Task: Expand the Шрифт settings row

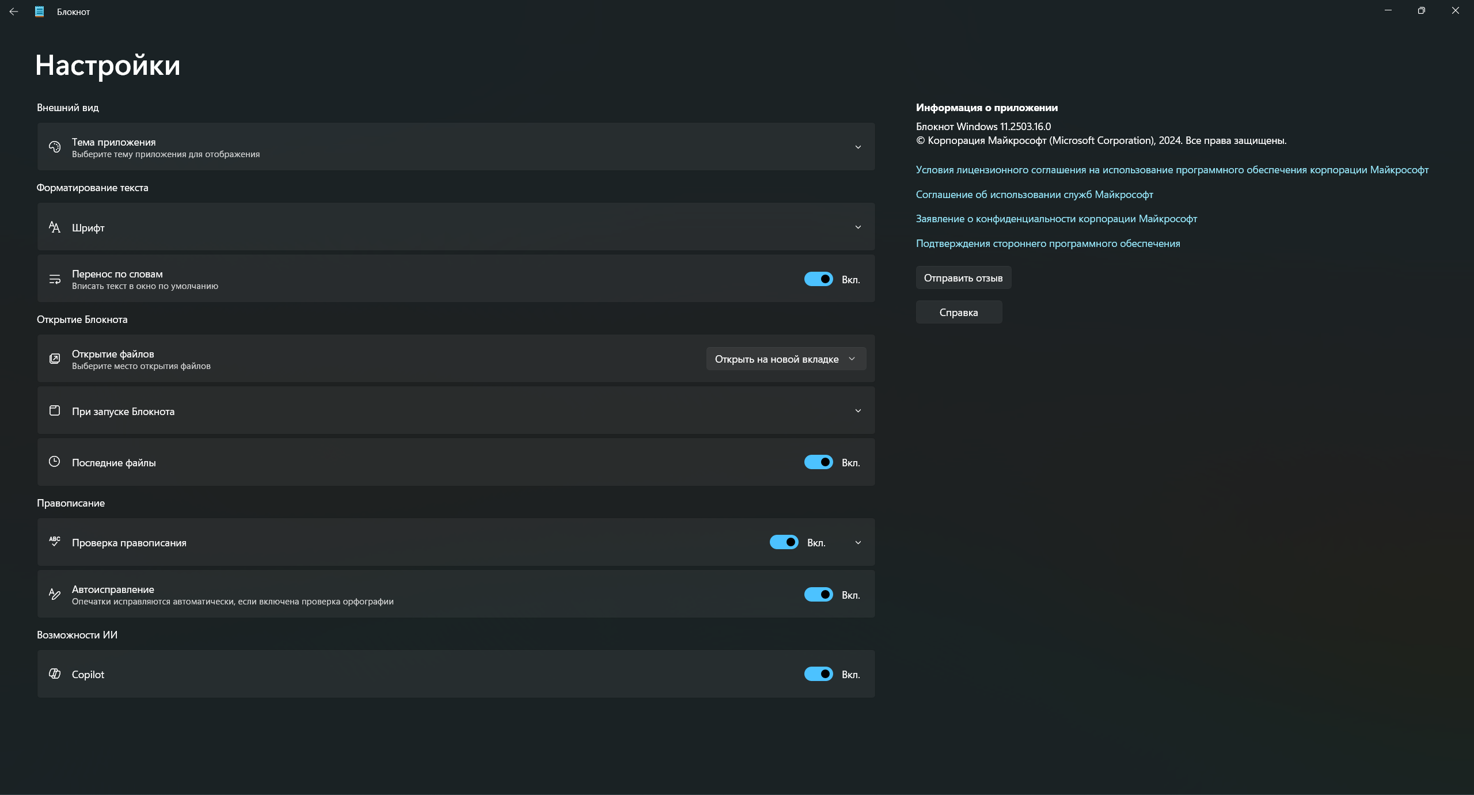Action: click(x=858, y=227)
